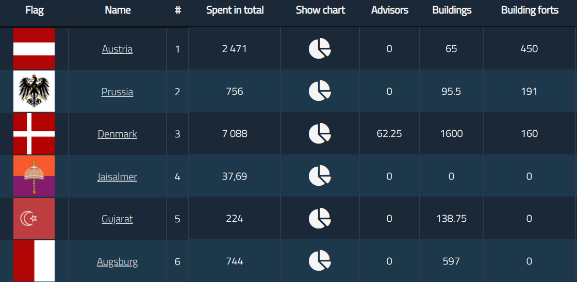Click Denmark's pie chart icon

[320, 134]
